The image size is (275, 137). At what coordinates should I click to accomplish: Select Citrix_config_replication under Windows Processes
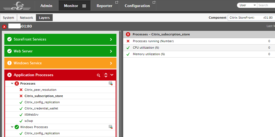click(x=42, y=133)
